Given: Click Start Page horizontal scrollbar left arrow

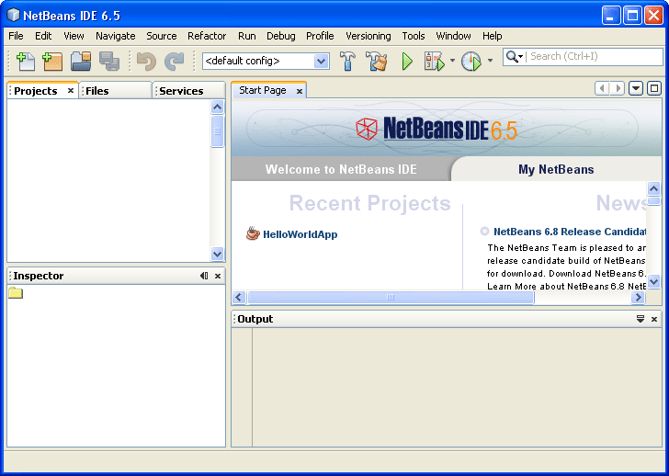Looking at the screenshot, I should [x=239, y=298].
